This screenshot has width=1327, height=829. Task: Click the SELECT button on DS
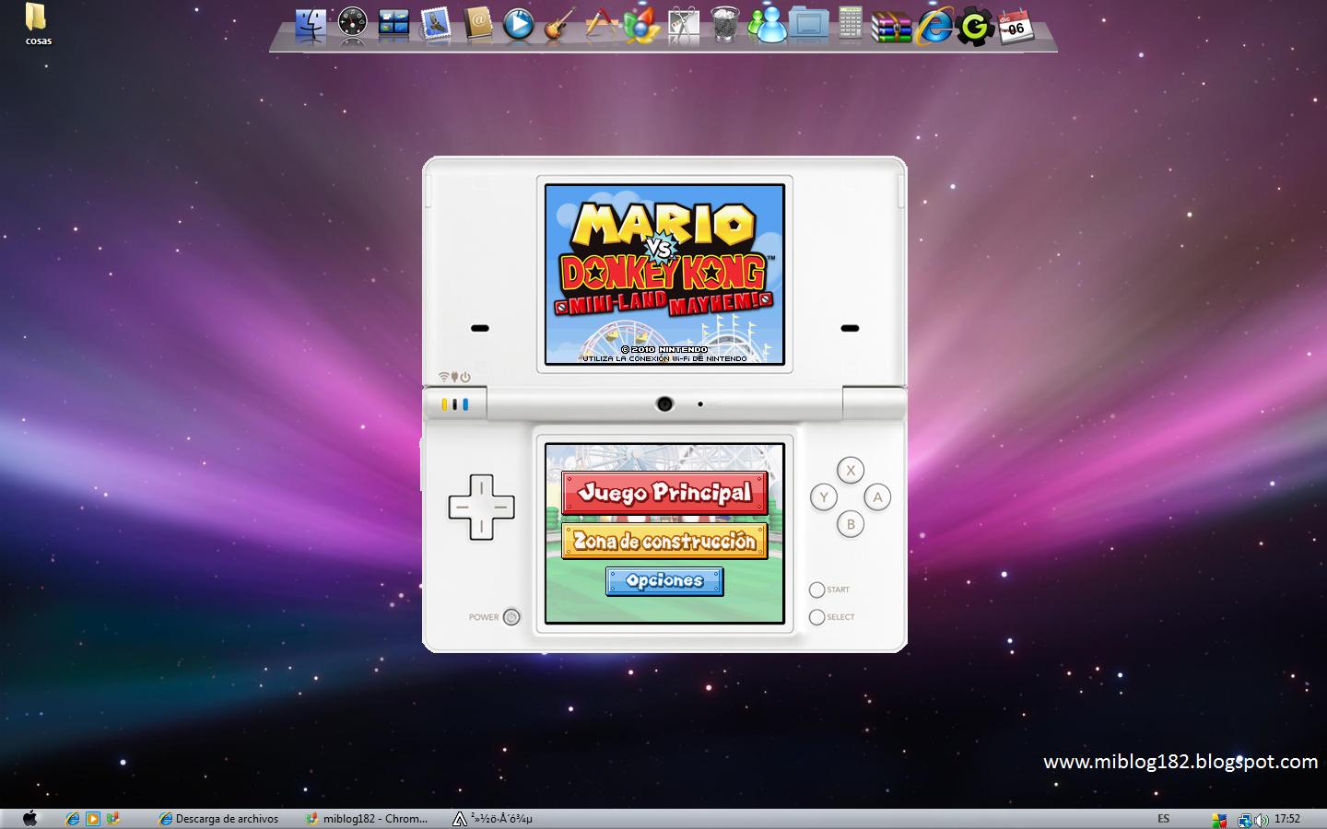pyautogui.click(x=816, y=617)
